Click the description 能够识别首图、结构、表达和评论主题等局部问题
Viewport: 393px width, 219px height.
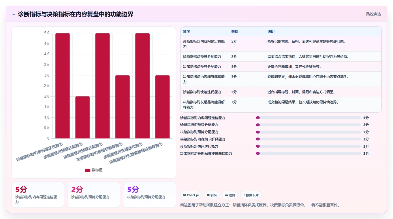306,41
